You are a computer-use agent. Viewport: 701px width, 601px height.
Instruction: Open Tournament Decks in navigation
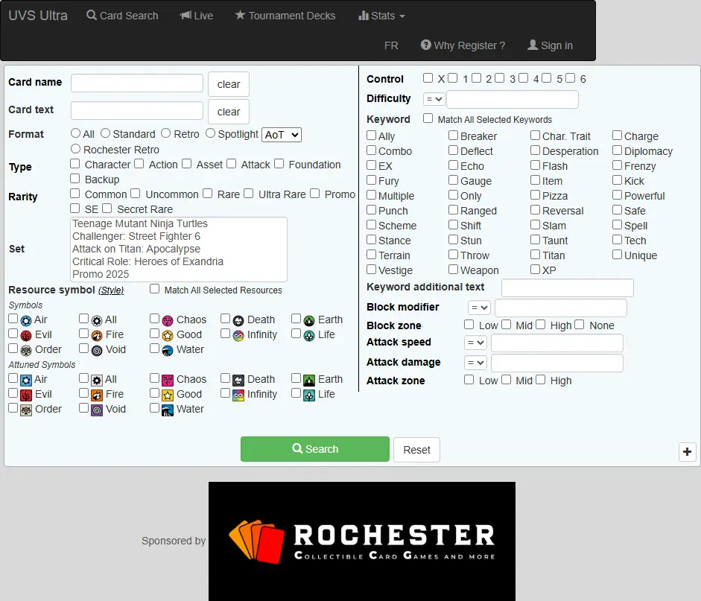pyautogui.click(x=285, y=16)
